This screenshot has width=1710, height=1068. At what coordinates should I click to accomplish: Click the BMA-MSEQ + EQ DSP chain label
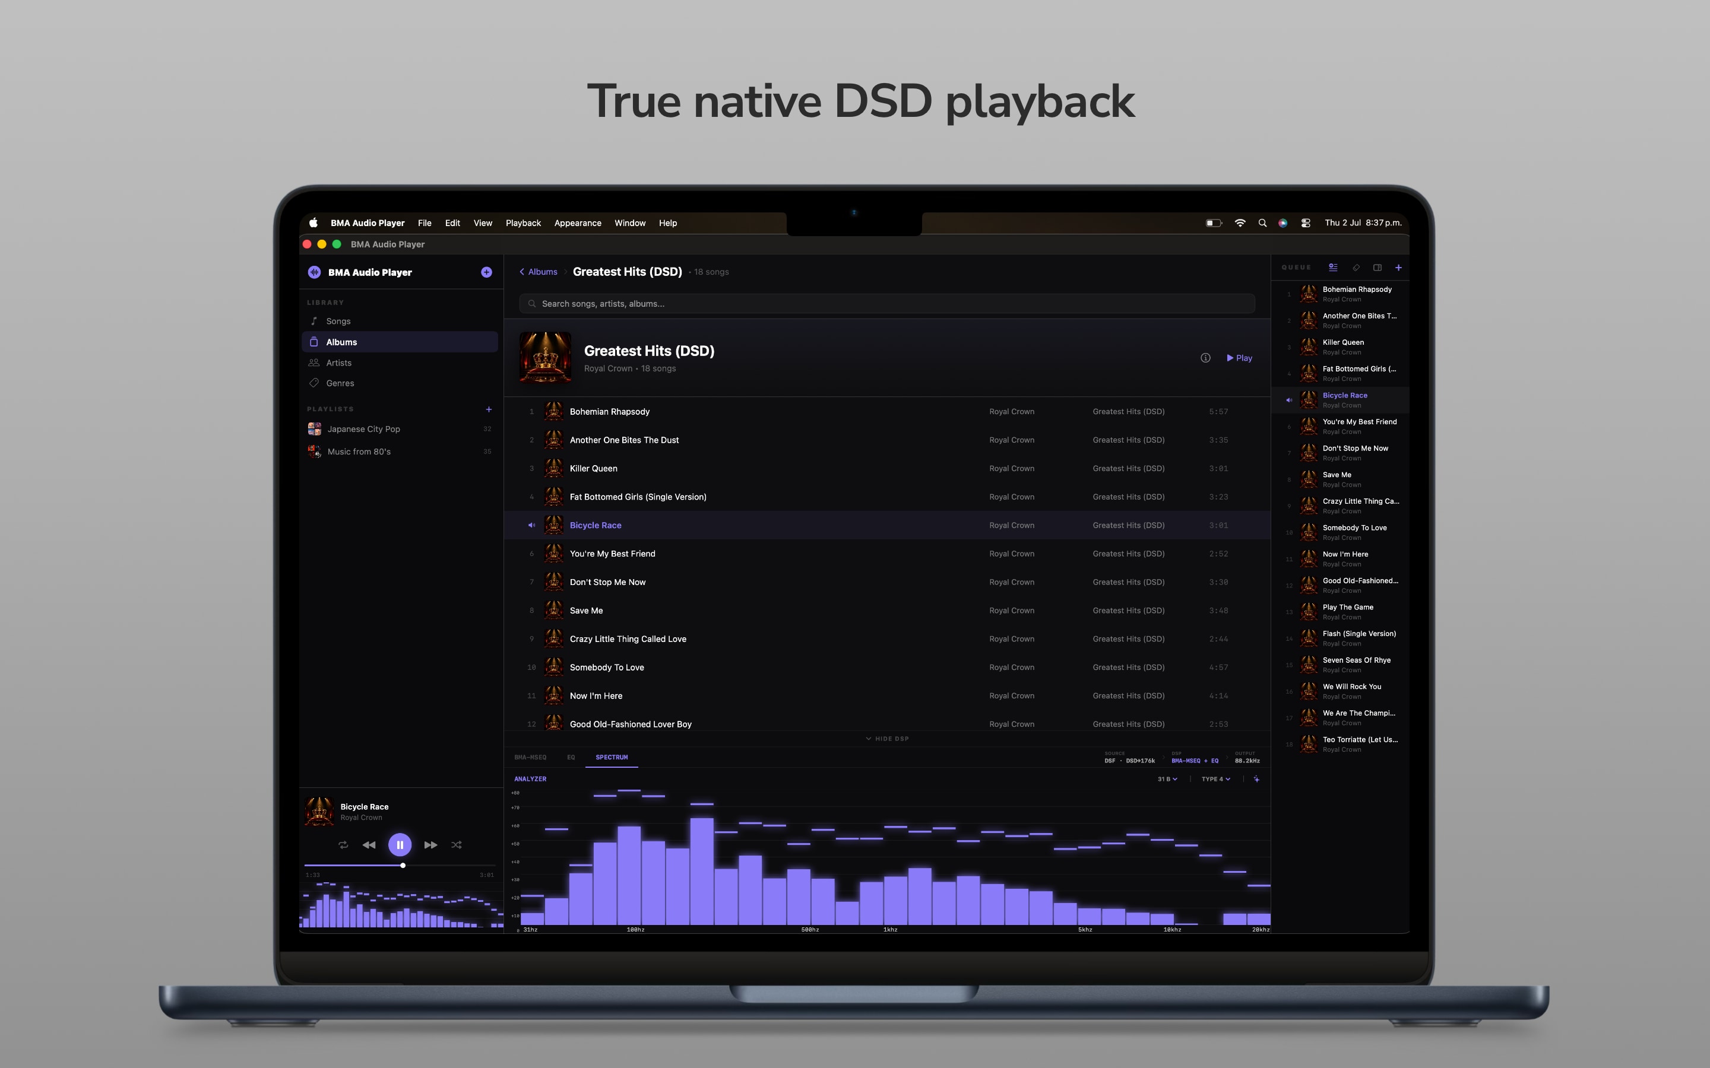tap(1195, 761)
